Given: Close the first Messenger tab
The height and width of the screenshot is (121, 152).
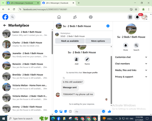Looking at the screenshot, I should click(x=38, y=3).
